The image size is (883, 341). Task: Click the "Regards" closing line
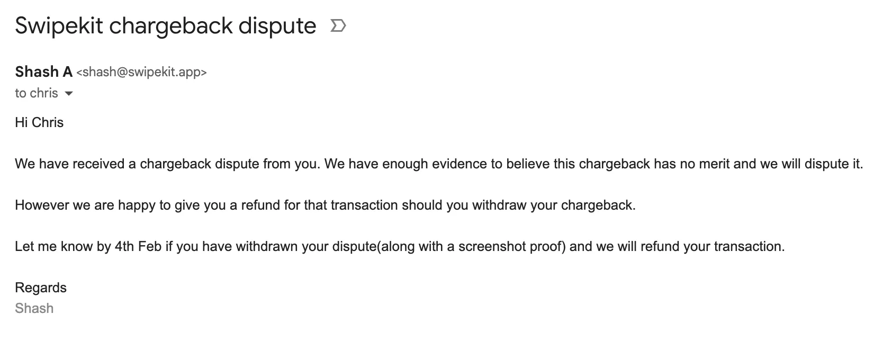pos(41,288)
